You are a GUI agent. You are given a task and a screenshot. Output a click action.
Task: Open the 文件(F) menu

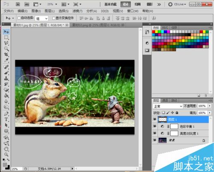pos(9,11)
